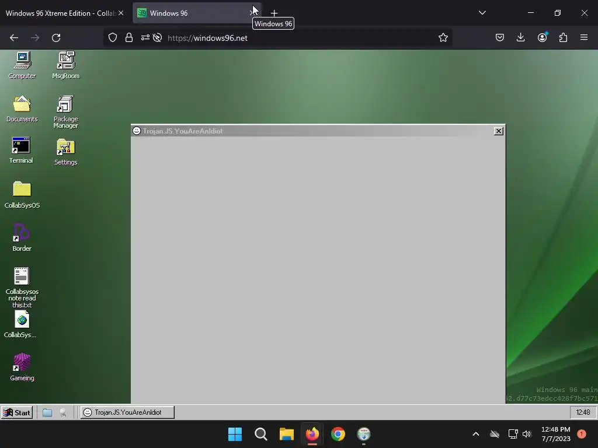
Task: Open the network status tray icon
Action: [x=513, y=434]
